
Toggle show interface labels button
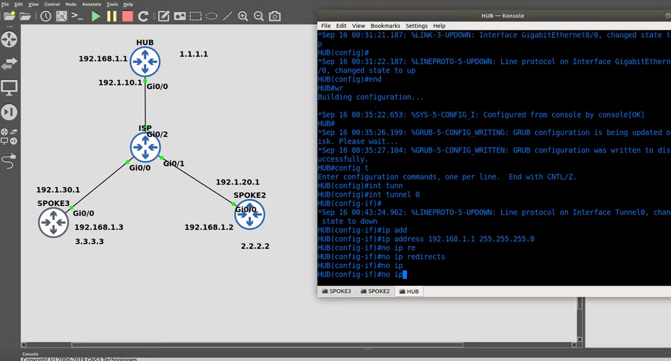point(61,16)
